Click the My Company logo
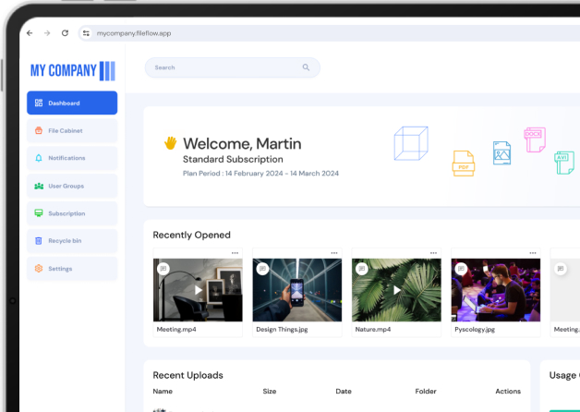This screenshot has width=580, height=412. point(72,70)
